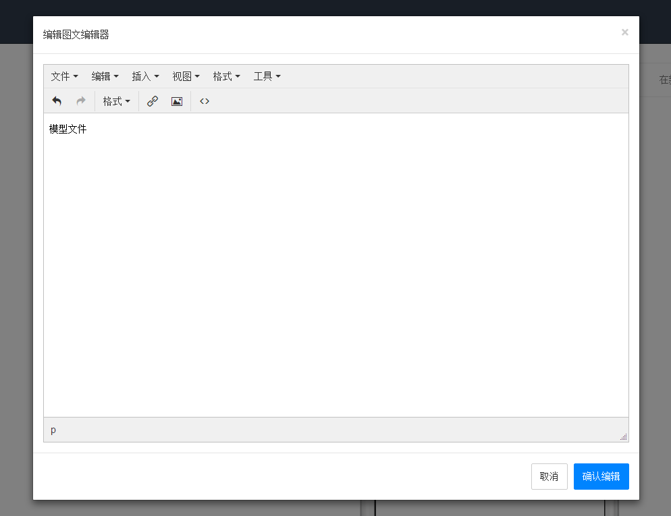Click the editor resize handle

click(624, 436)
